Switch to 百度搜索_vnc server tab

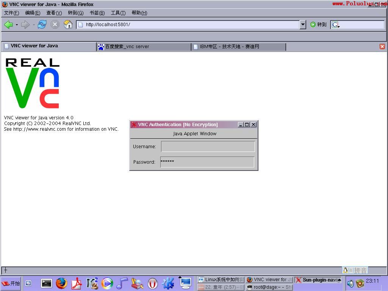coord(144,47)
